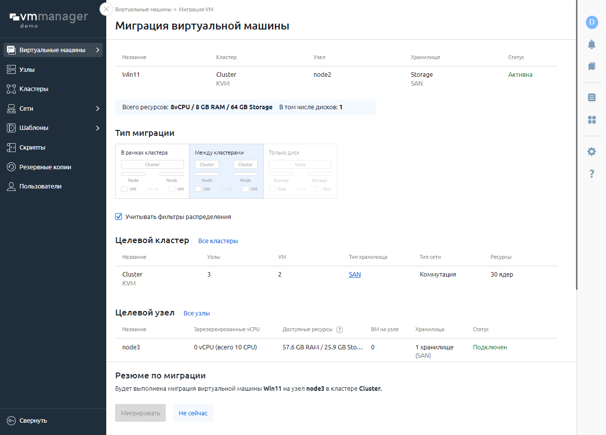Select the Только диск migration type

(300, 171)
